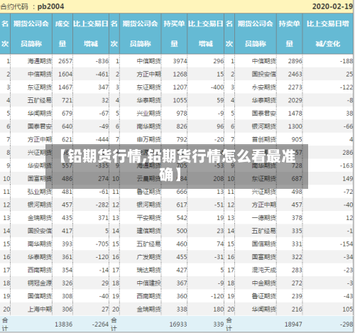Viewport: 355px width, 333px height.
Task: Click the 平安期货 company name
Action: coord(148,218)
